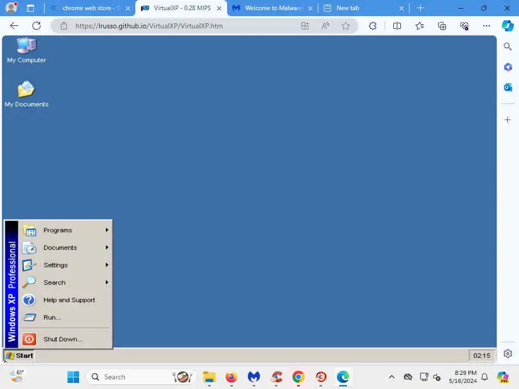The width and height of the screenshot is (519, 389).
Task: Add a sidebar app with plus
Action: click(507, 120)
